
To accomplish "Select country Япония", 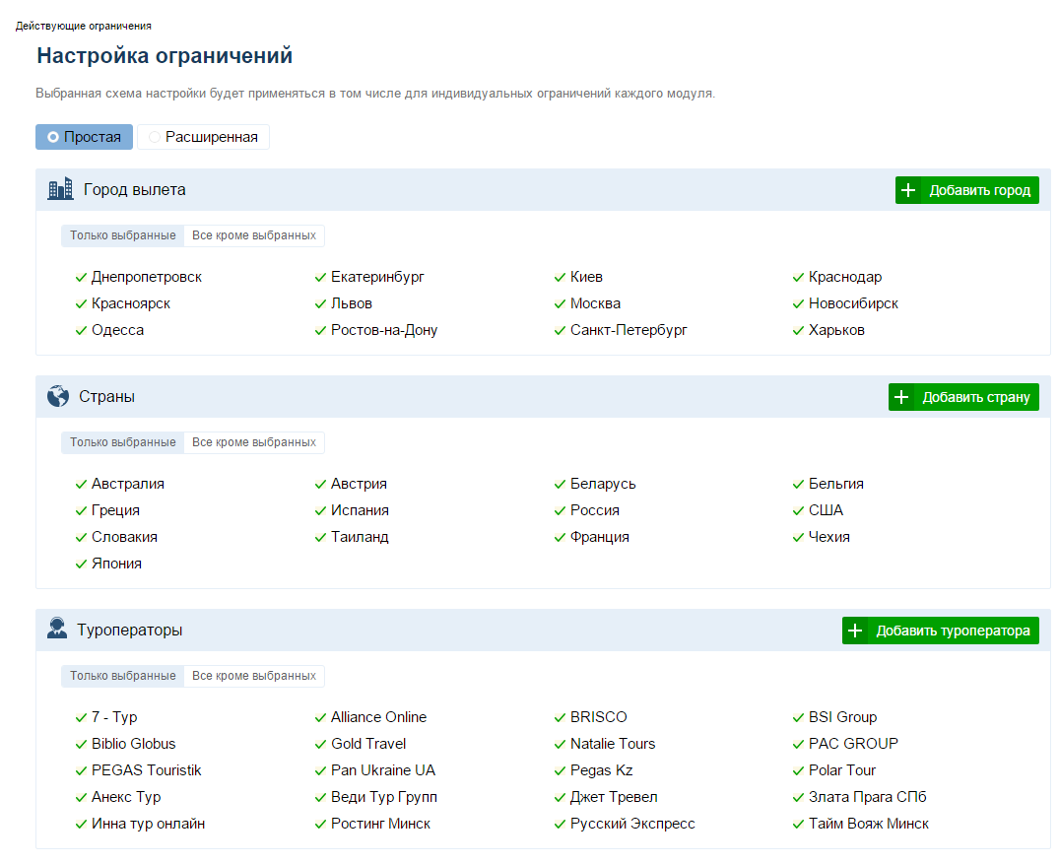I will 116,564.
